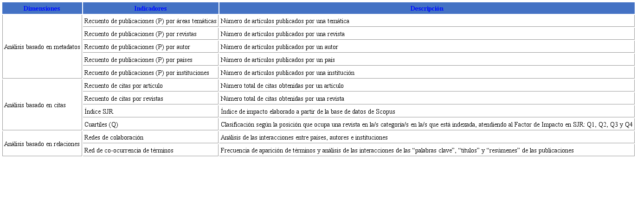This screenshot has width=637, height=220.
Task: Select the Análisis basado en metadatos cell
Action: point(42,47)
